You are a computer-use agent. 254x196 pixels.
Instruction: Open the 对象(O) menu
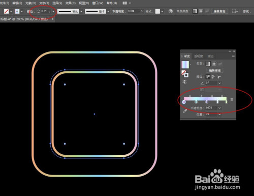pos(30,3)
